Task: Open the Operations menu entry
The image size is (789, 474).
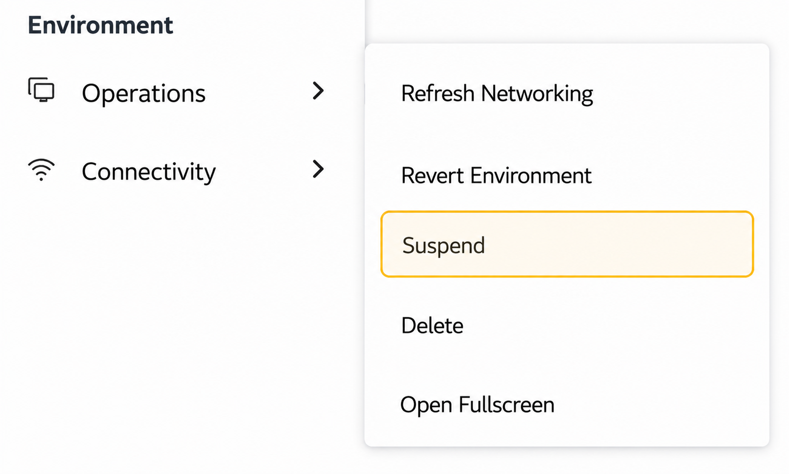Action: pyautogui.click(x=177, y=92)
